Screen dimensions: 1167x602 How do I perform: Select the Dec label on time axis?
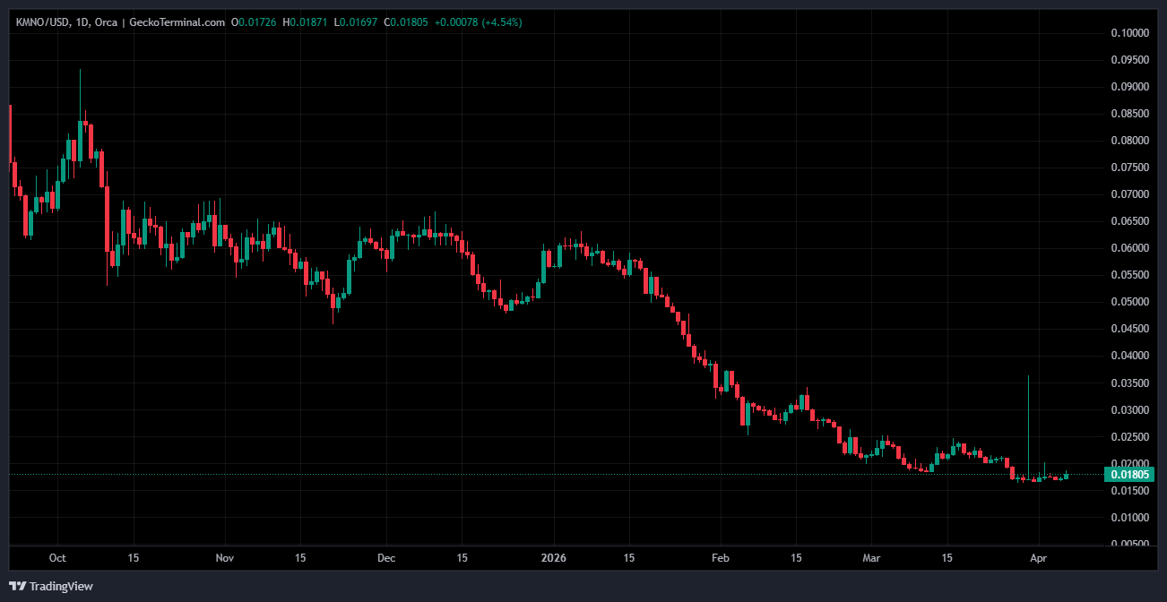click(x=386, y=558)
